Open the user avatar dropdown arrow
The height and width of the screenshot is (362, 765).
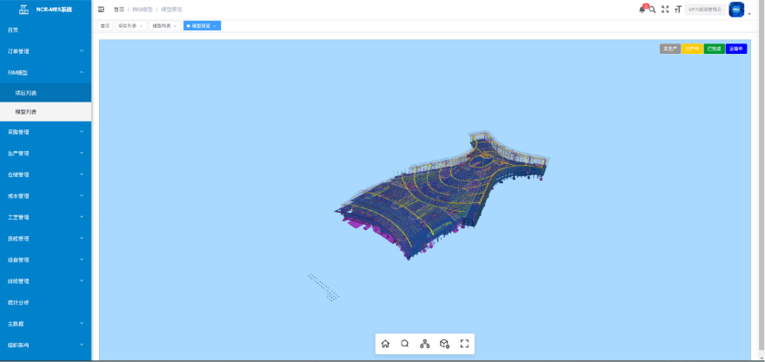[x=749, y=14]
